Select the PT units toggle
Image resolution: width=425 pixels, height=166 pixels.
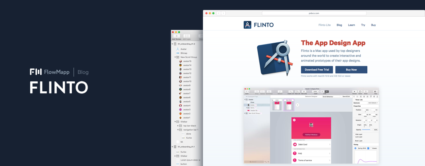coord(322,91)
